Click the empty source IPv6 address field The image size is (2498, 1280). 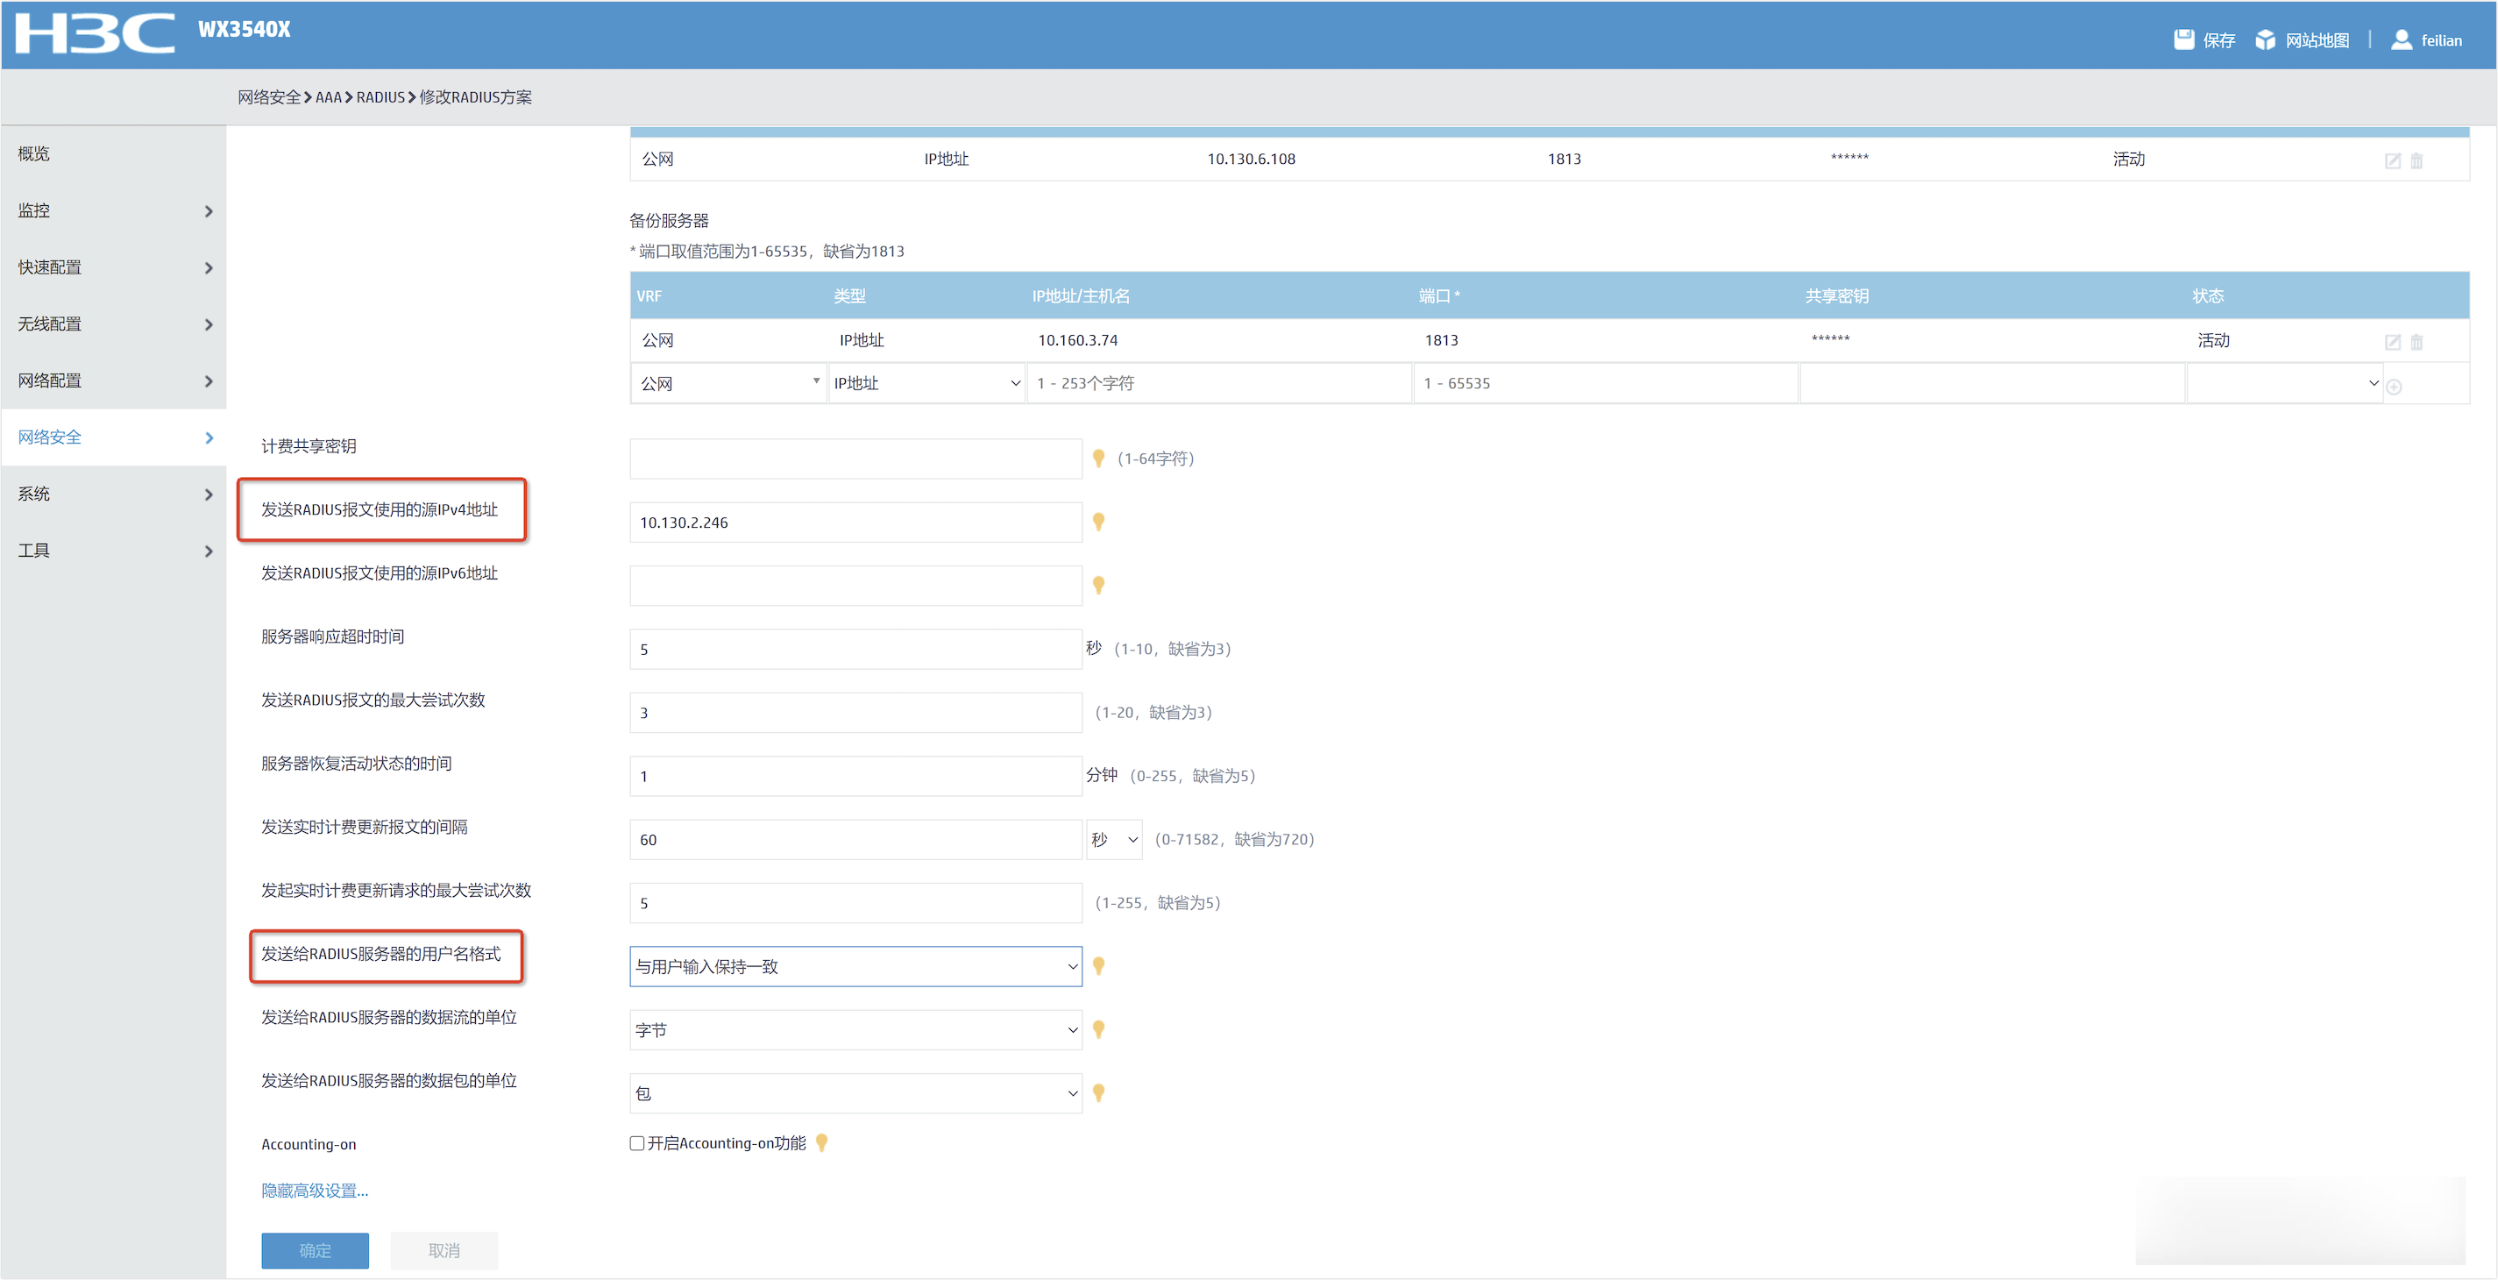pyautogui.click(x=855, y=586)
